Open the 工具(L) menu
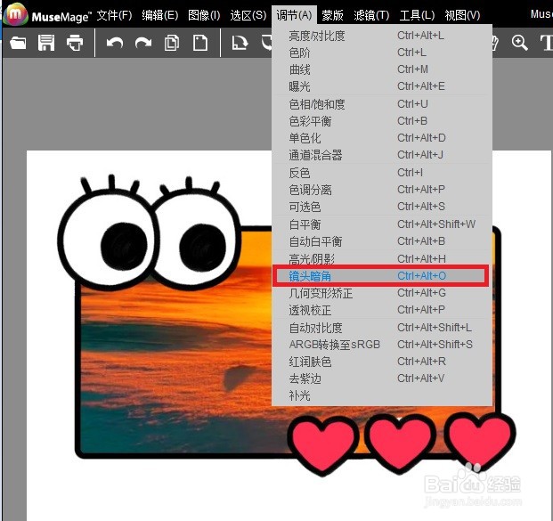Image resolution: width=553 pixels, height=521 pixels. [x=417, y=15]
